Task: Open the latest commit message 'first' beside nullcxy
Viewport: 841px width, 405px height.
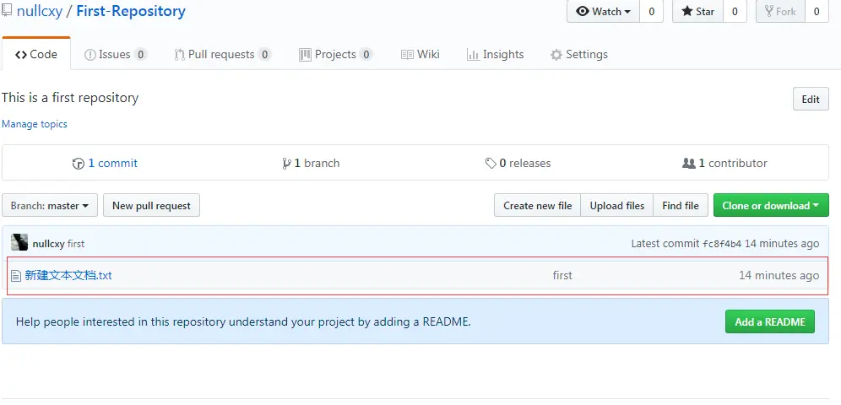Action: [76, 244]
